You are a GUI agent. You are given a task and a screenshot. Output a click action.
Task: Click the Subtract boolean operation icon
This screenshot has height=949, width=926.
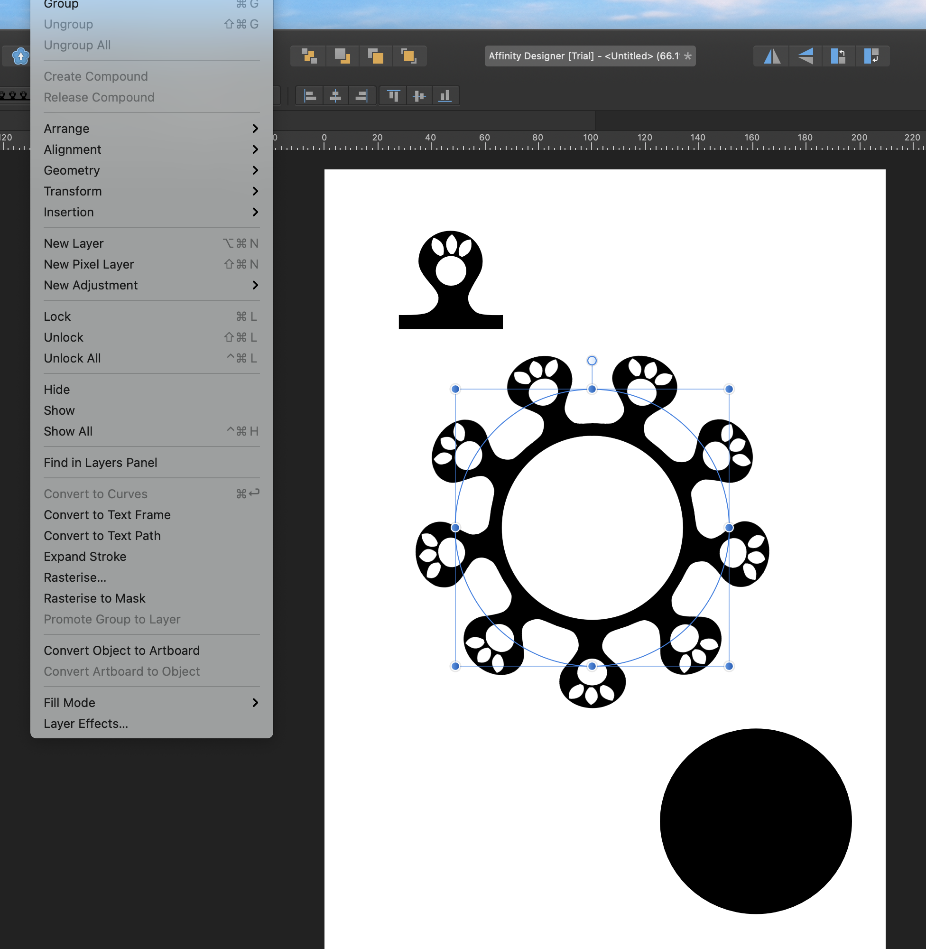[343, 56]
